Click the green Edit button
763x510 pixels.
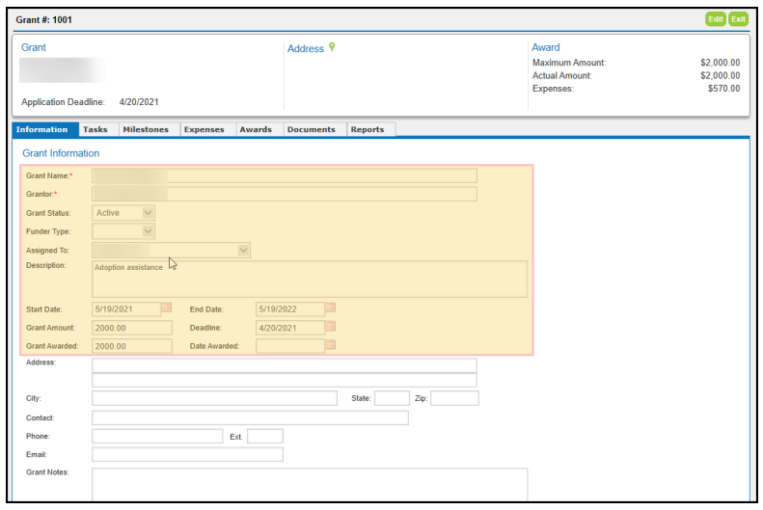pos(716,19)
